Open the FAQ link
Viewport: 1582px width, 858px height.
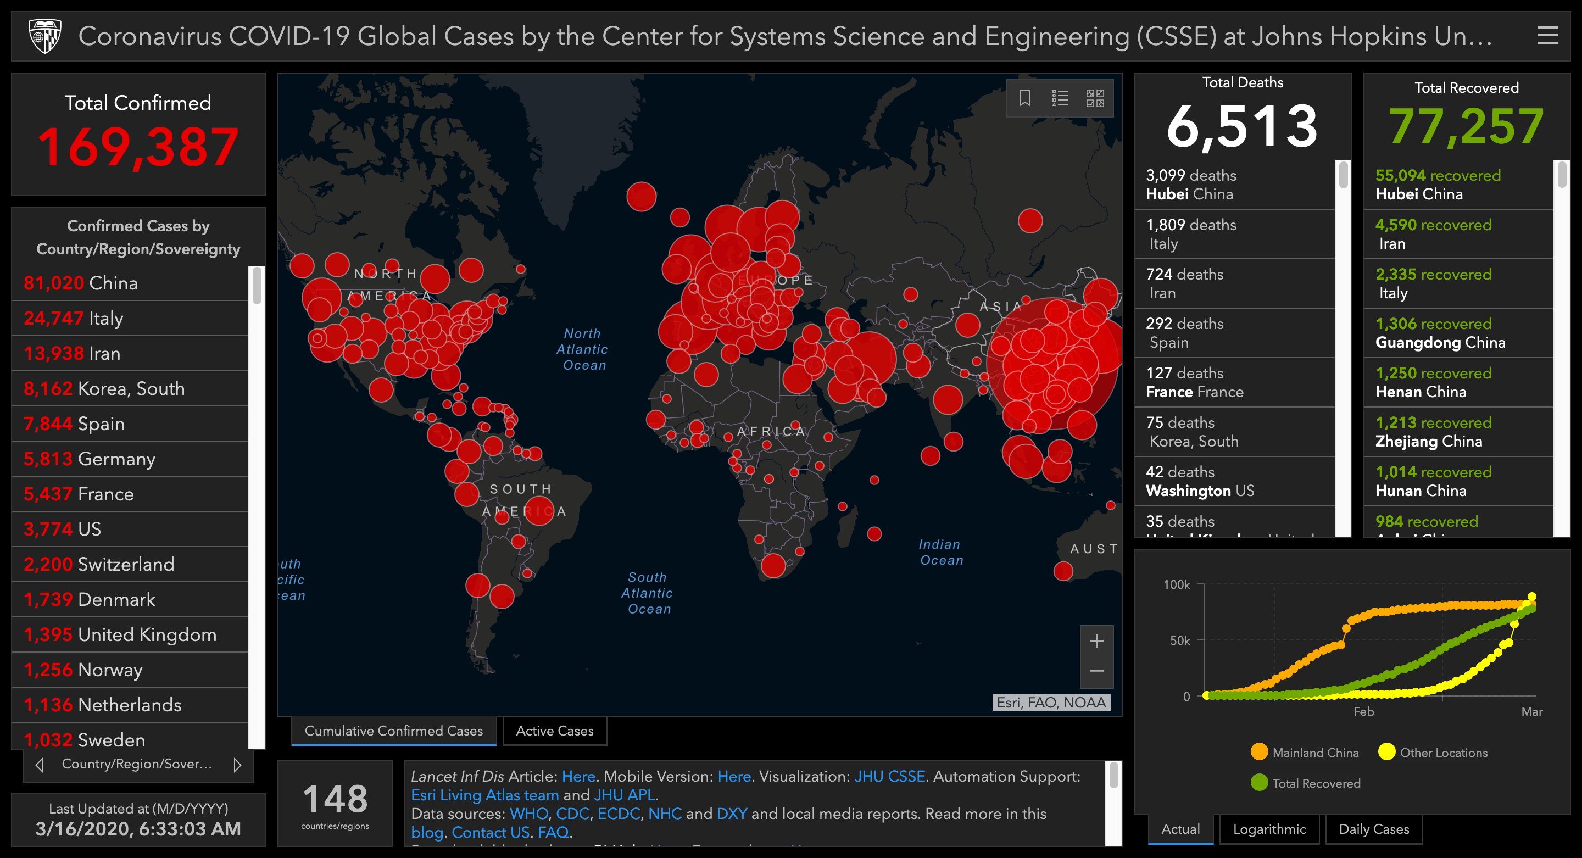click(553, 833)
